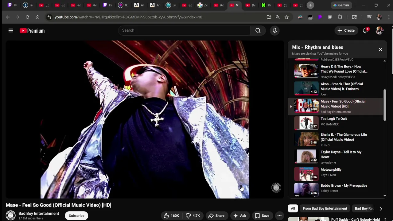Bookmark this page with the star
This screenshot has height=221, width=393.
point(286,17)
